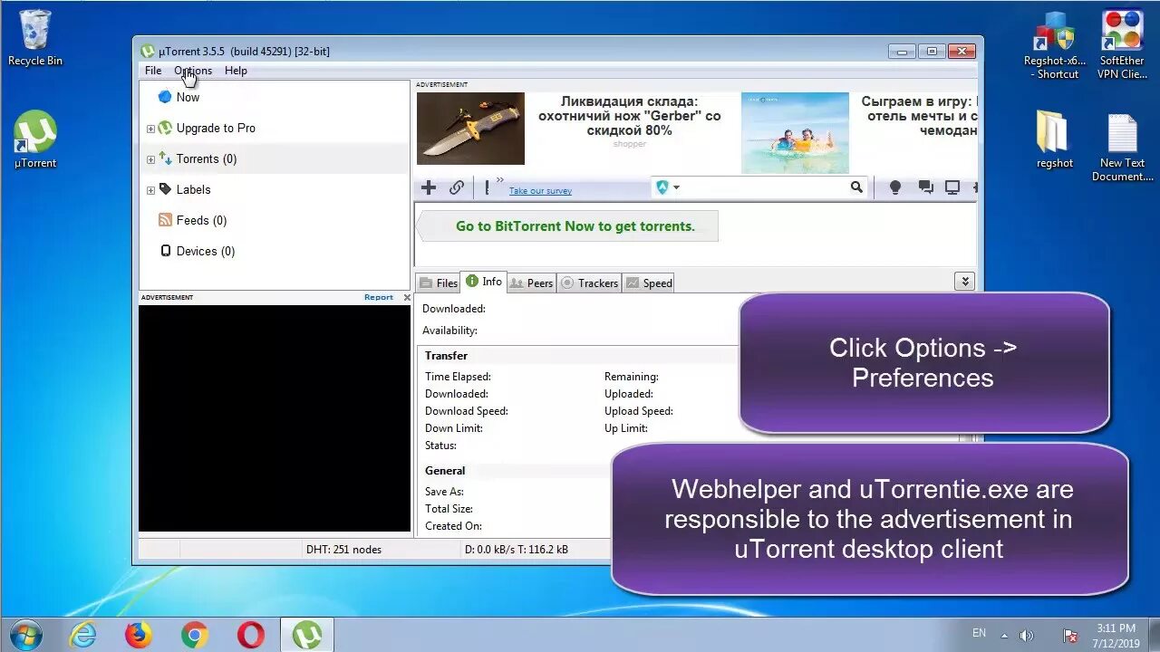
Task: Click the chat bubbles toolbar icon
Action: pos(925,187)
